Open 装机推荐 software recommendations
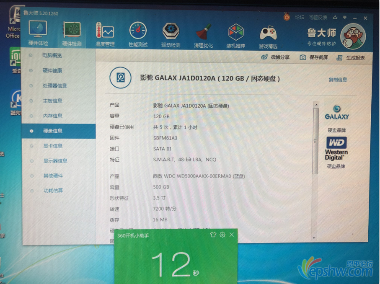The image size is (380, 284). 236,36
